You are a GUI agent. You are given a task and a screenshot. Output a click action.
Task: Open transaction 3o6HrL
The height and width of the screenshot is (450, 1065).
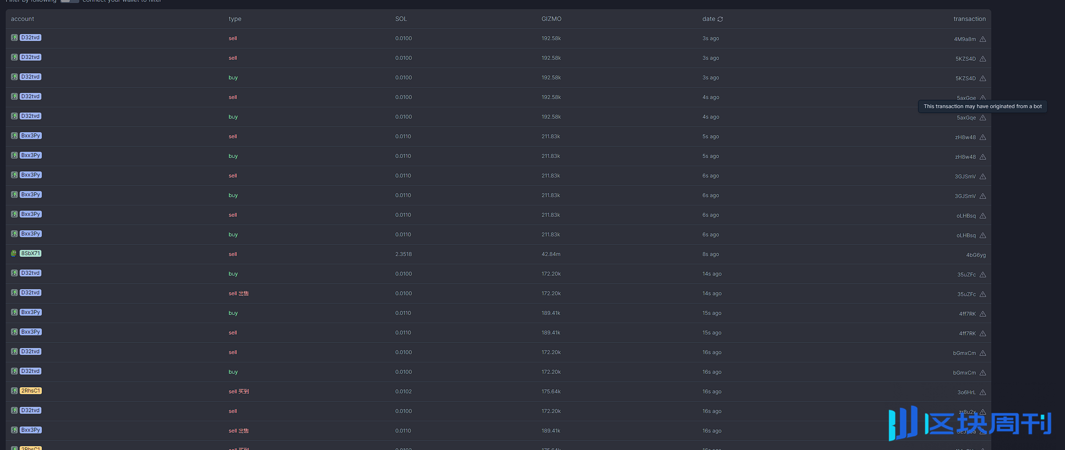[x=966, y=392]
